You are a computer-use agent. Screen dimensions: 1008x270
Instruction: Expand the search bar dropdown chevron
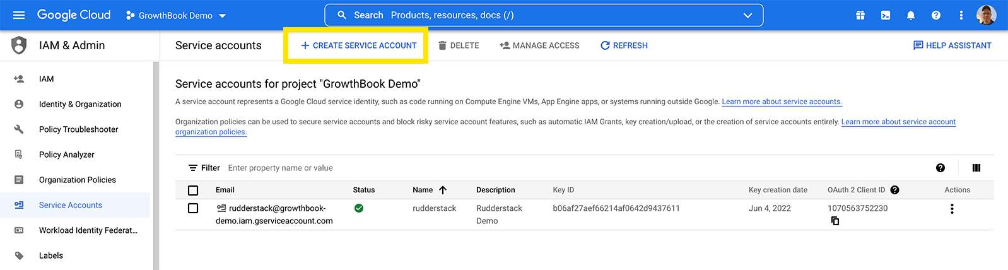747,15
